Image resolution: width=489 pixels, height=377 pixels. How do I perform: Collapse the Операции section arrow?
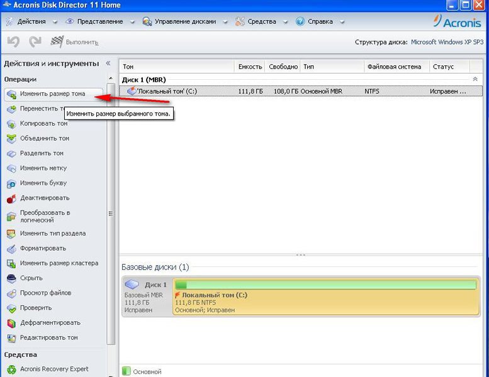[108, 79]
